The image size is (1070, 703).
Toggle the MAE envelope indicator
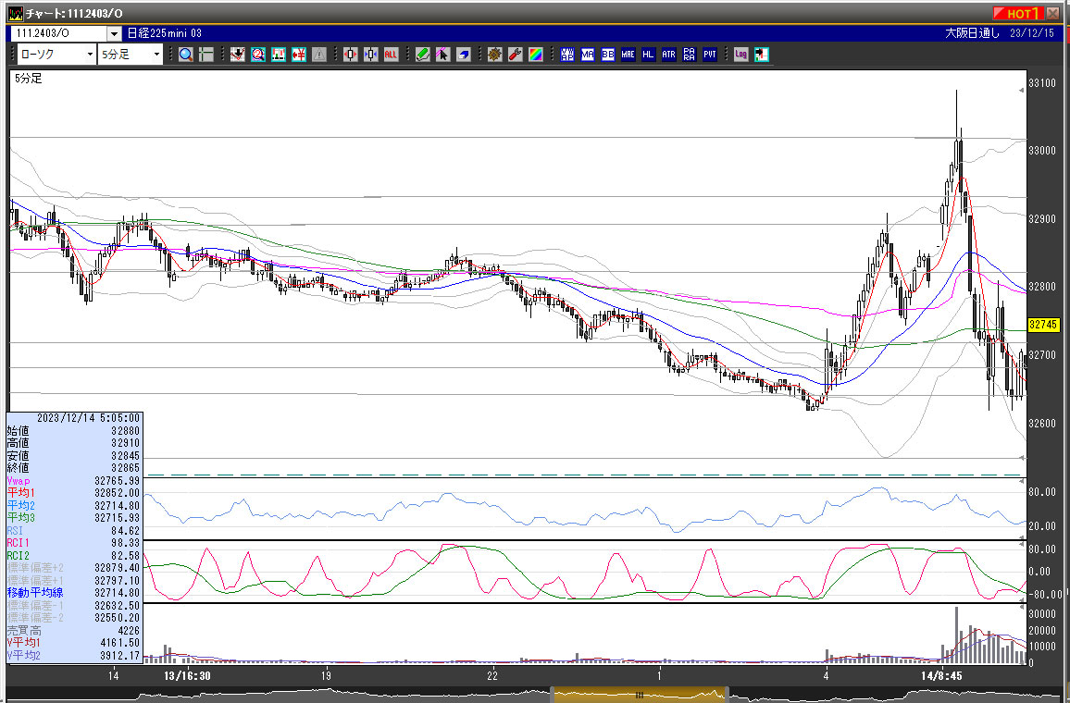click(x=628, y=55)
